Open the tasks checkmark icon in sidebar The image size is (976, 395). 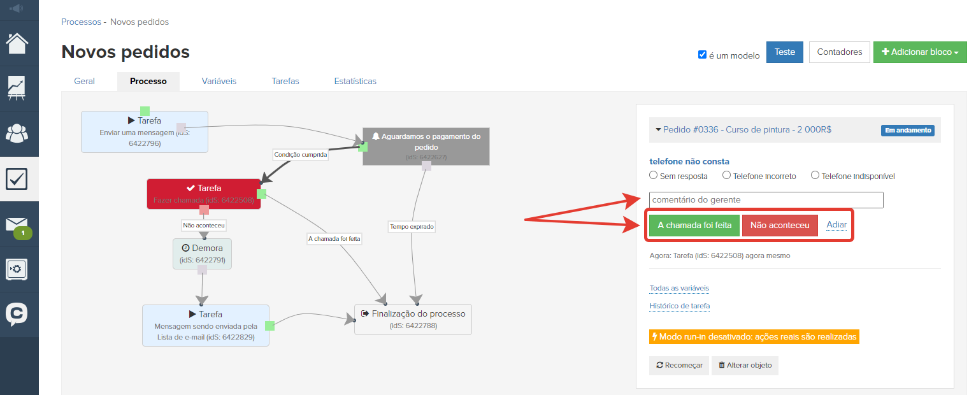coord(17,179)
